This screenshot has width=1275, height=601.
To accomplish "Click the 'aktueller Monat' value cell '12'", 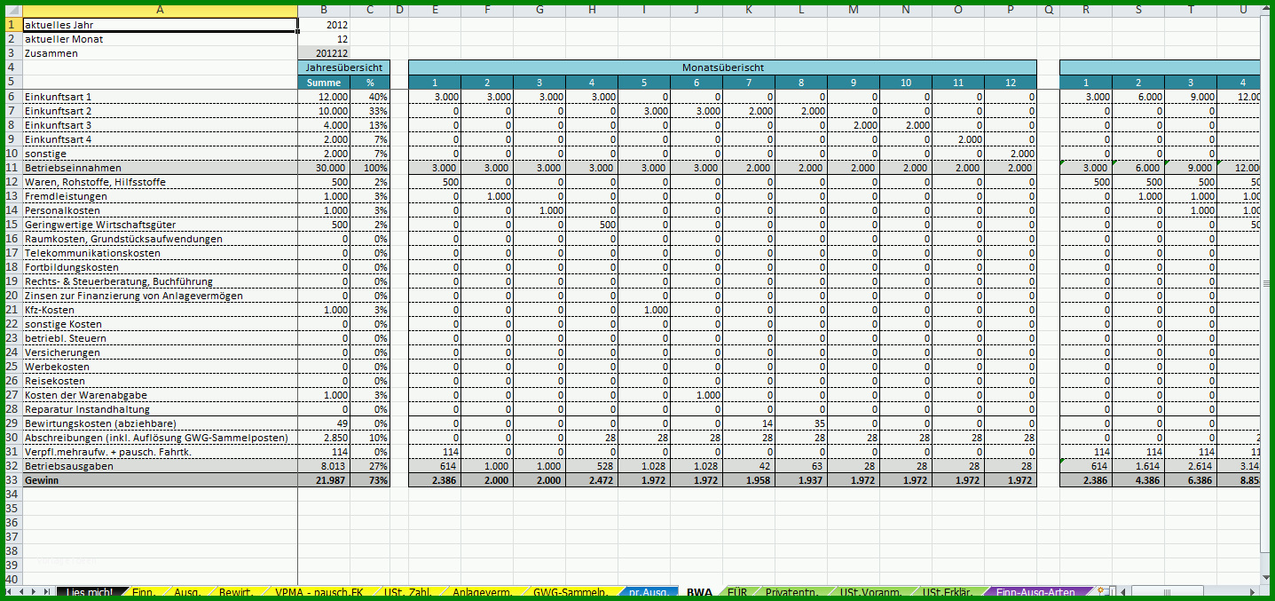I will click(x=324, y=39).
